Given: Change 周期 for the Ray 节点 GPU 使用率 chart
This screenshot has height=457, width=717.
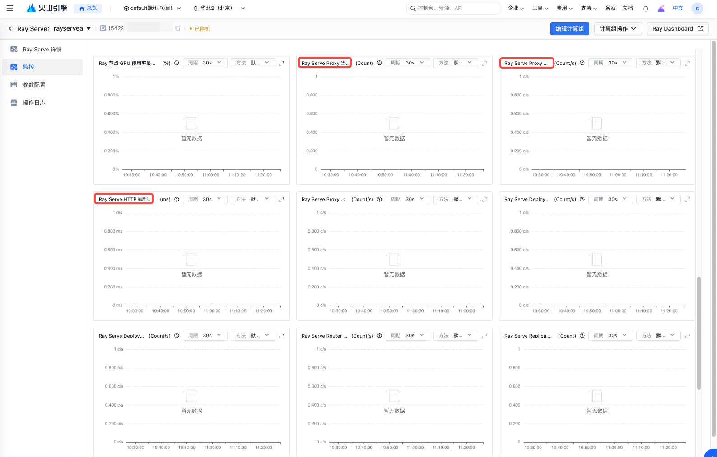Looking at the screenshot, I should [205, 63].
